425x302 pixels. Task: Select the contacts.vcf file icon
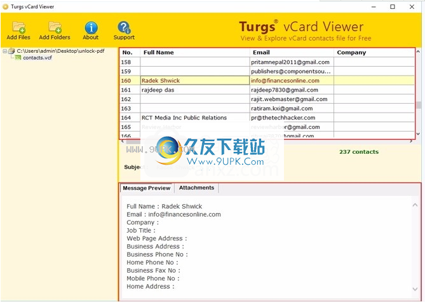click(18, 57)
